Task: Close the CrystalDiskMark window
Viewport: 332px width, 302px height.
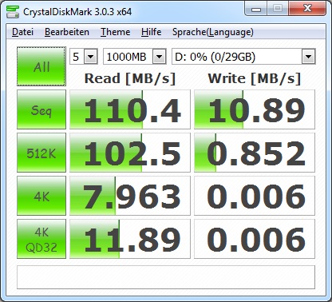Action: coord(307,9)
